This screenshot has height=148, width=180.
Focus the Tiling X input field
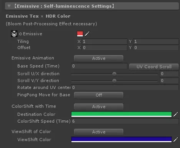click(104, 41)
